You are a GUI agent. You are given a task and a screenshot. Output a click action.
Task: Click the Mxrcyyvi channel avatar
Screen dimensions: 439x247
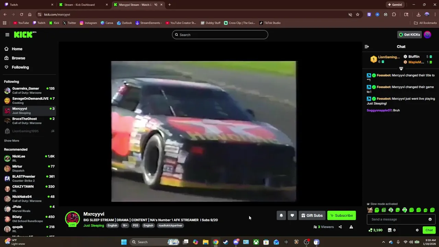coord(72,219)
